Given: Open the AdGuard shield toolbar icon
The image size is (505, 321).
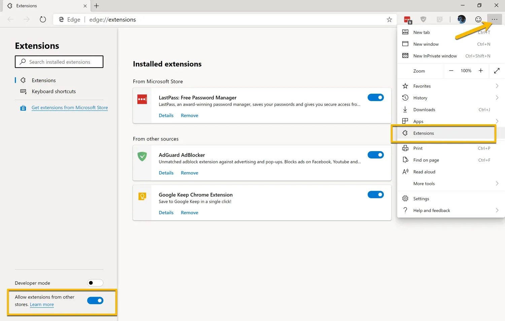Looking at the screenshot, I should (x=424, y=19).
